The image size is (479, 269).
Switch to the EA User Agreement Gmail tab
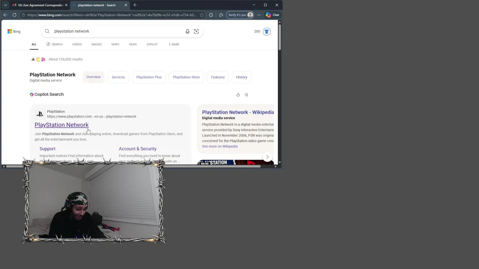(39, 5)
